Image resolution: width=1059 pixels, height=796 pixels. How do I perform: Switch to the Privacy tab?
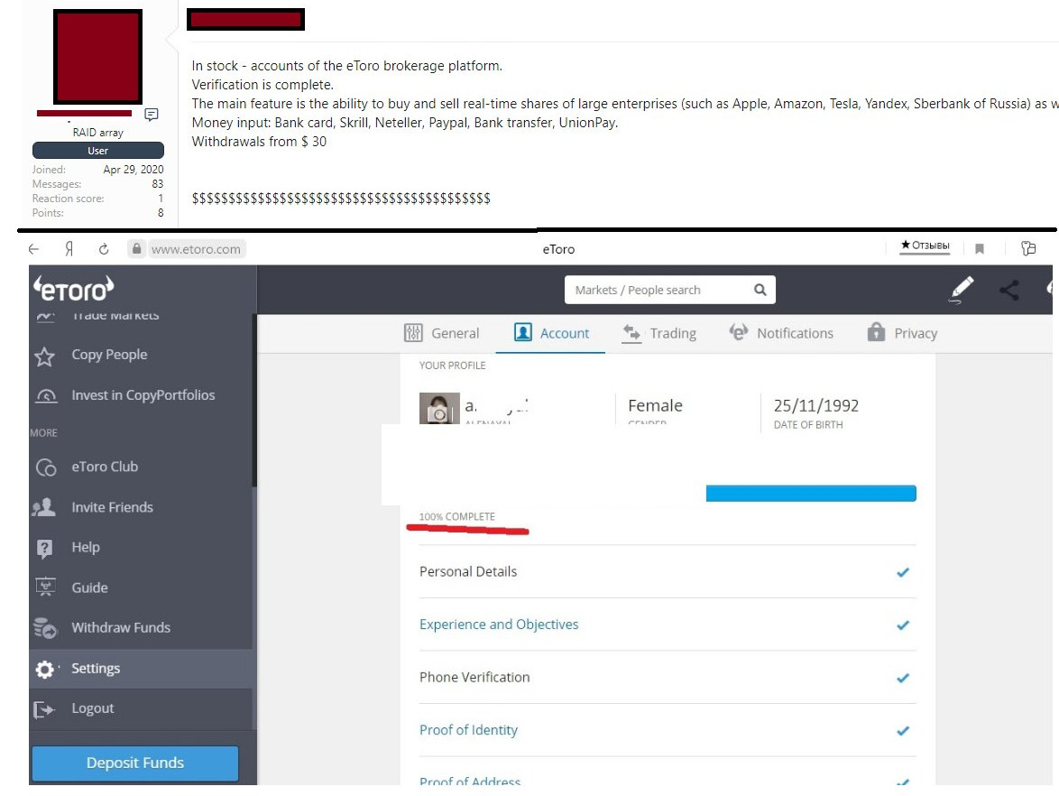[902, 333]
